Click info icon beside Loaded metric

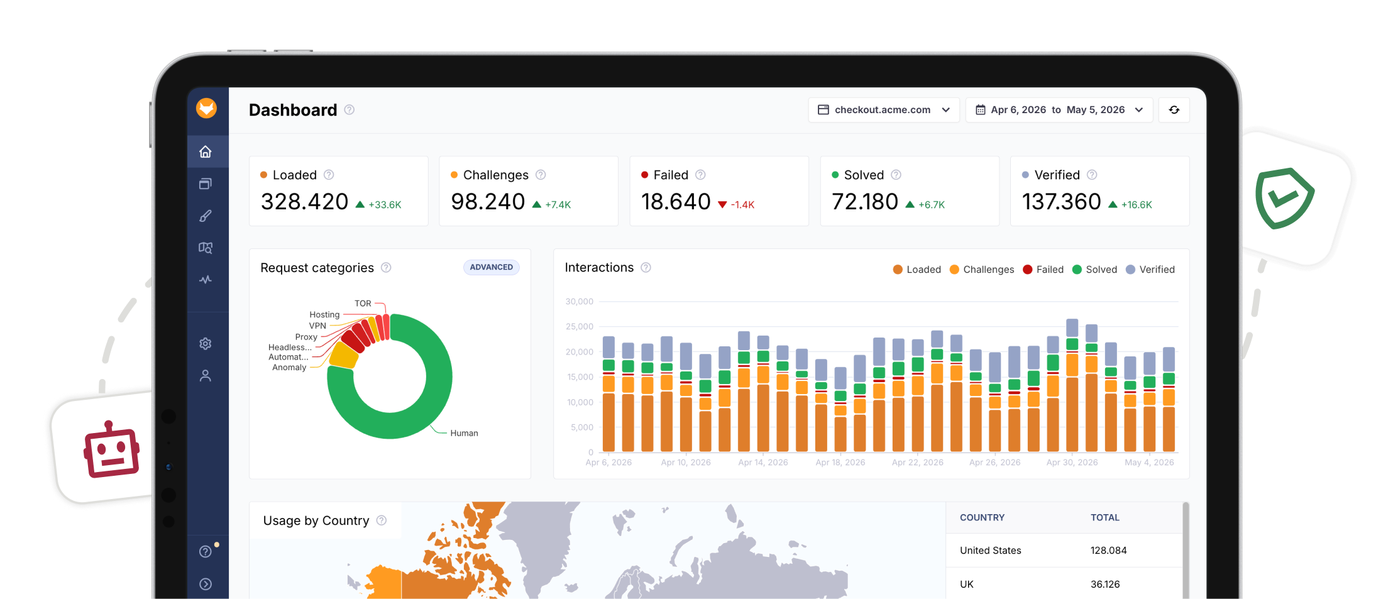(329, 175)
